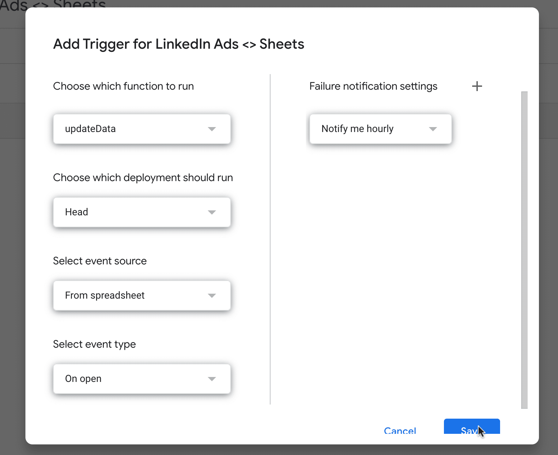Open the updateData function dropdown

point(142,129)
